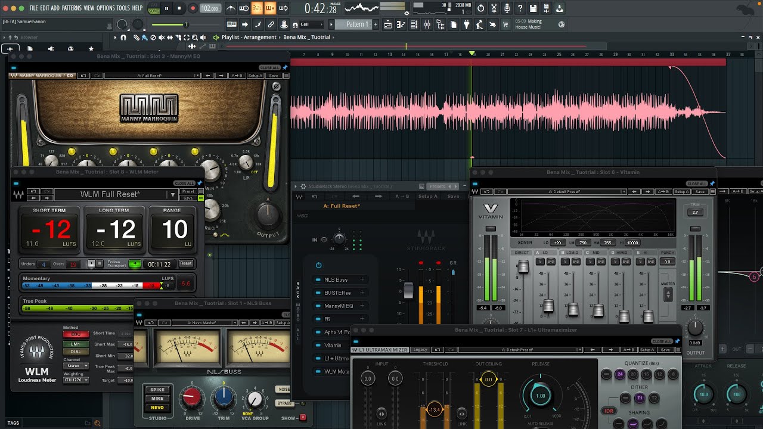763x429 pixels.
Task: Select MIKE studio in NLS Buss
Action: (x=157, y=399)
